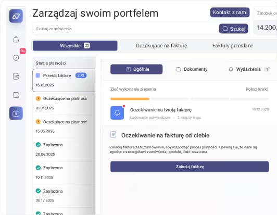Open the app logo home icon

(x=16, y=16)
